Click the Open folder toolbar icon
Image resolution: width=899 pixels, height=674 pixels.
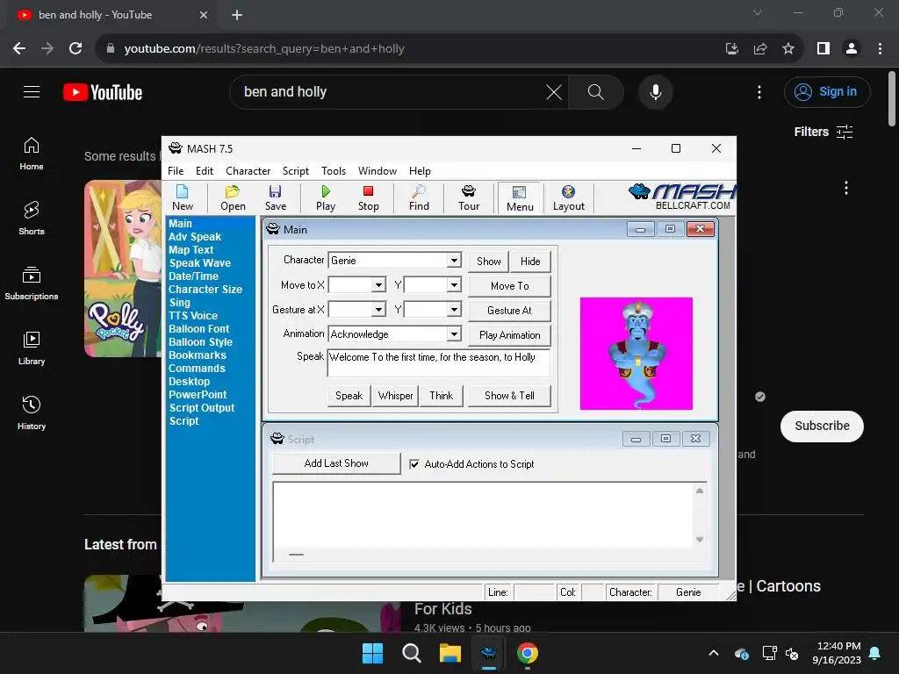tap(233, 197)
